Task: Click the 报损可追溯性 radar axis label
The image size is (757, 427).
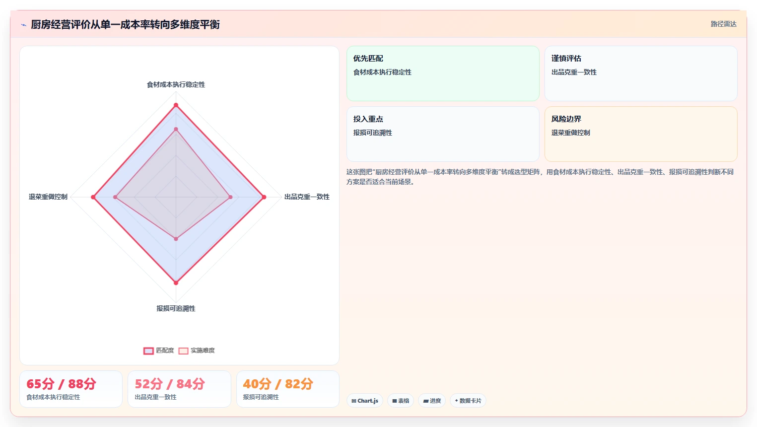Action: pyautogui.click(x=176, y=309)
